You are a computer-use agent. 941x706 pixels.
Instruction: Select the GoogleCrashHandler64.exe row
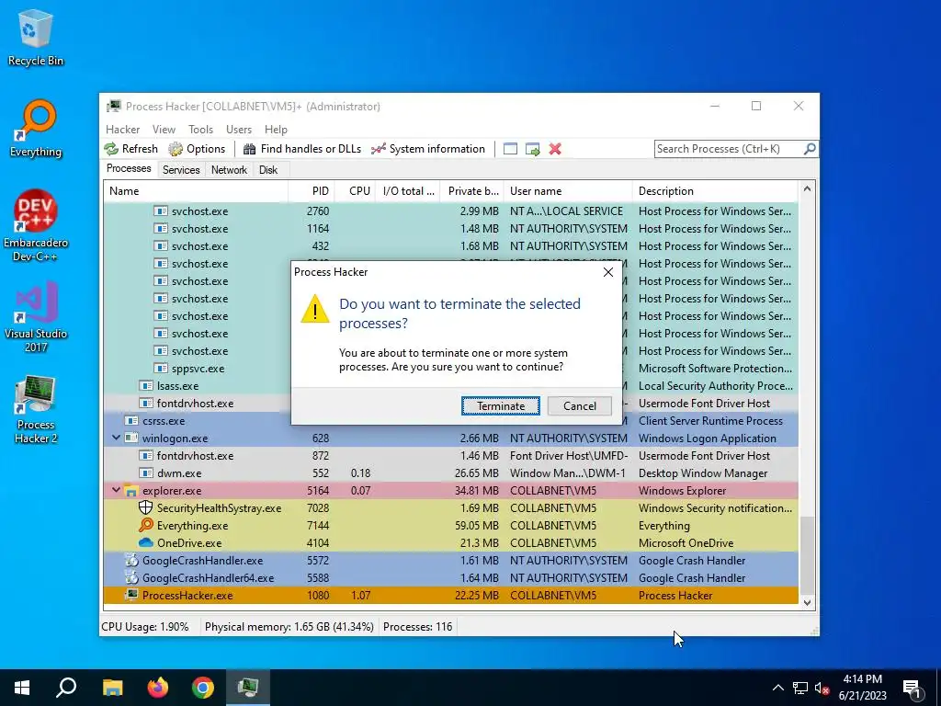(x=450, y=577)
